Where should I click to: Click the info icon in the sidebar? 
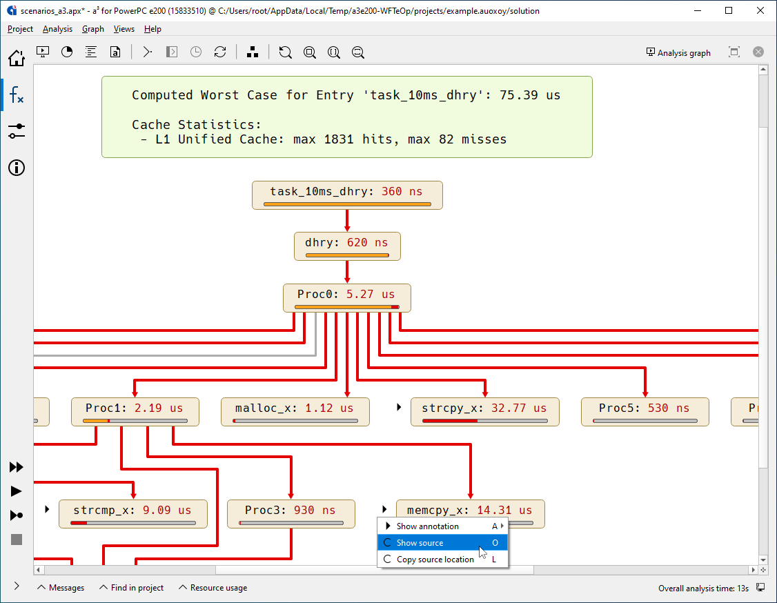16,168
